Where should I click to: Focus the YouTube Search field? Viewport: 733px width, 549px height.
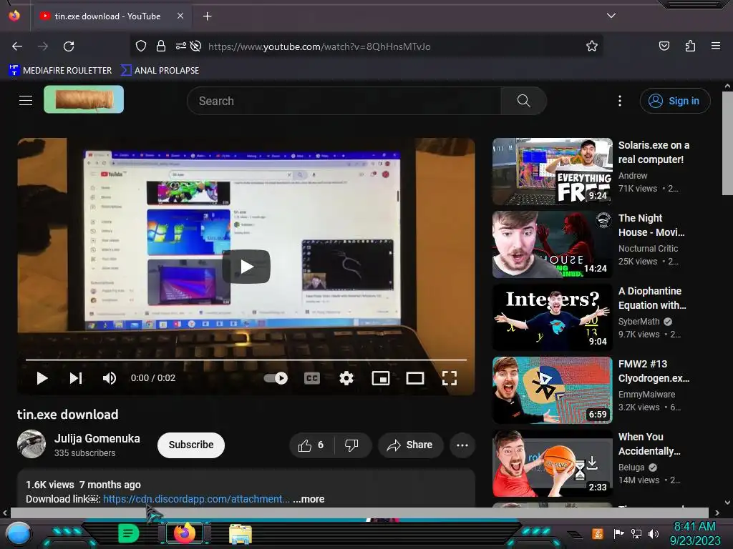click(344, 101)
